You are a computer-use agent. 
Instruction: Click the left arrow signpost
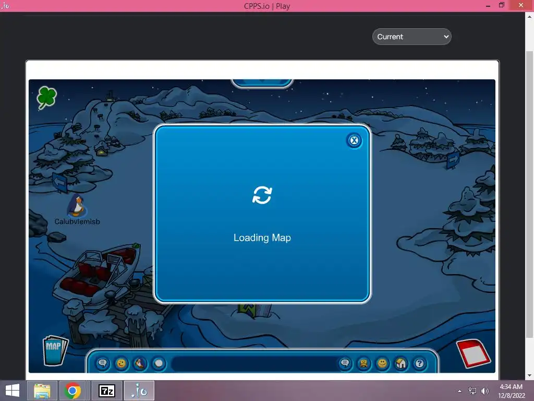(60, 182)
